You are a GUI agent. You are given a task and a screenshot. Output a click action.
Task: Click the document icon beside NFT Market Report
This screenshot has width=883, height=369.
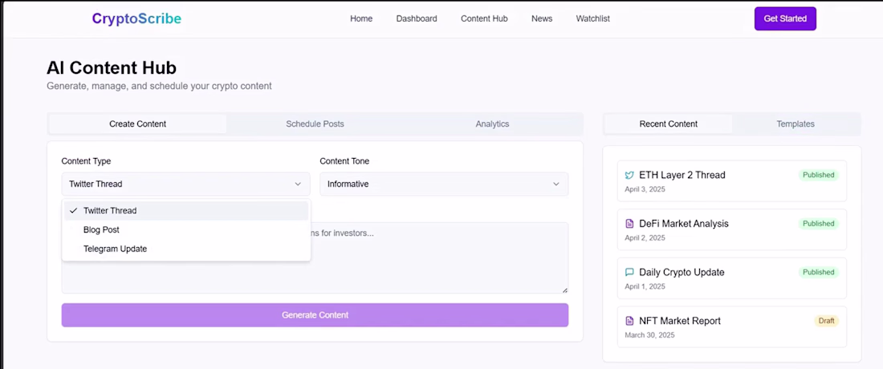coord(629,321)
